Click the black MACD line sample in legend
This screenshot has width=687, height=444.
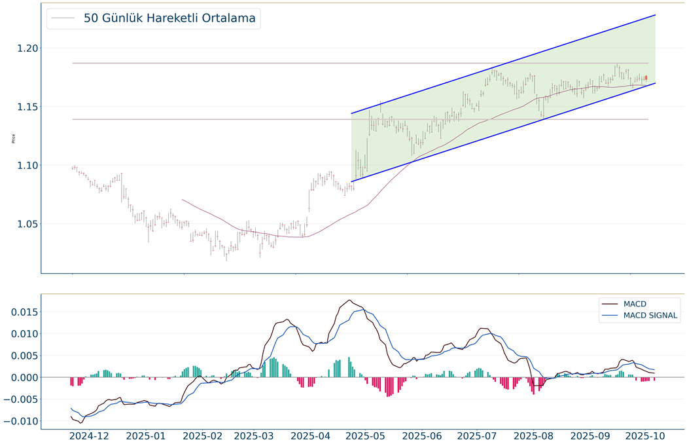tap(610, 304)
